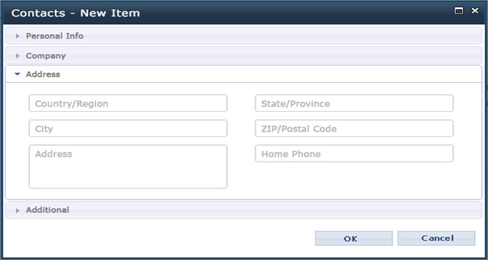Close the dialog with the X icon
The height and width of the screenshot is (260, 488).
point(475,11)
